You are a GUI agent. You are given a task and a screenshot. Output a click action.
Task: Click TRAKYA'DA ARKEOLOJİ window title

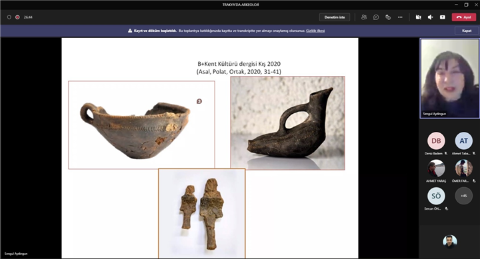coord(241,5)
